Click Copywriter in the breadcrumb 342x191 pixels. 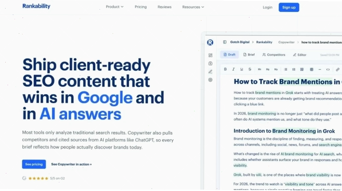tap(286, 42)
